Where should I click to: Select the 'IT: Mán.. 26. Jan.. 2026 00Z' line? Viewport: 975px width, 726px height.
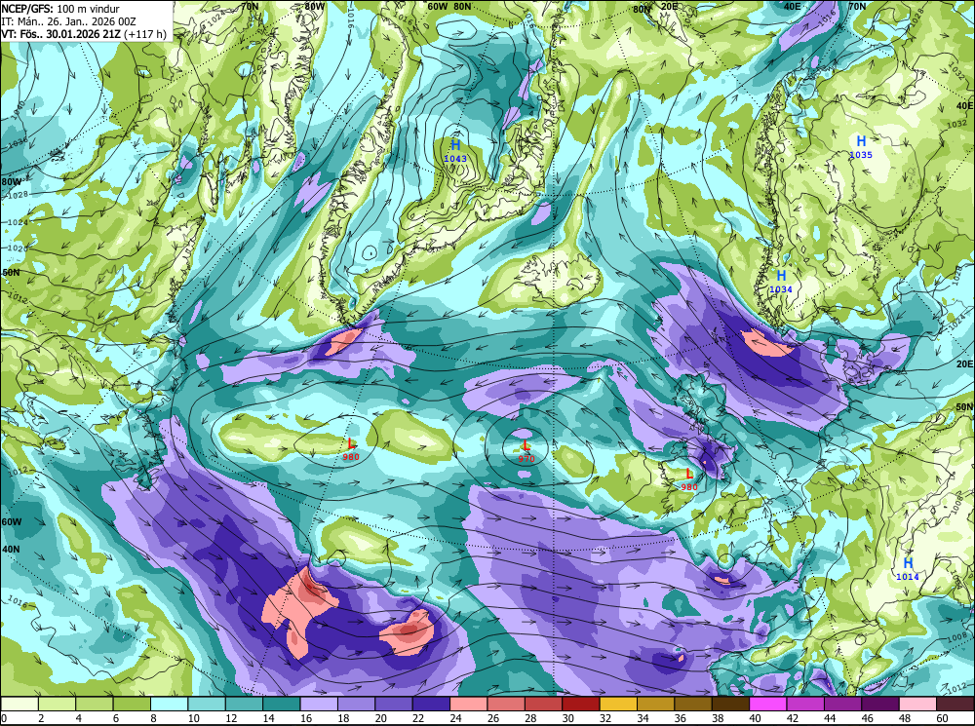tap(68, 21)
